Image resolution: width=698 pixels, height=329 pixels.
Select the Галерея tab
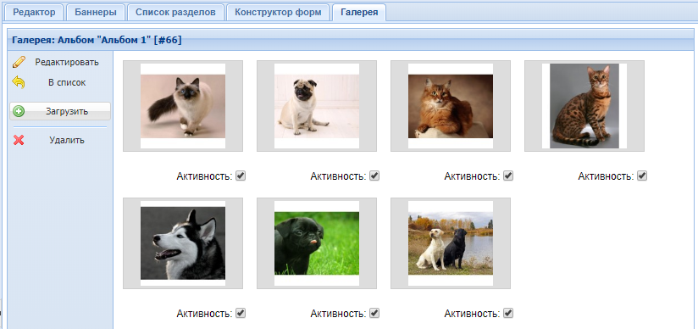[x=359, y=12]
